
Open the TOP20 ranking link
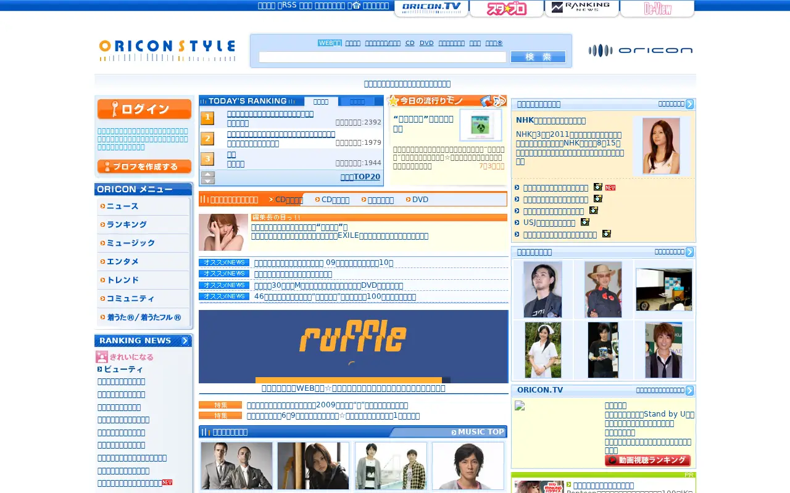(x=360, y=177)
